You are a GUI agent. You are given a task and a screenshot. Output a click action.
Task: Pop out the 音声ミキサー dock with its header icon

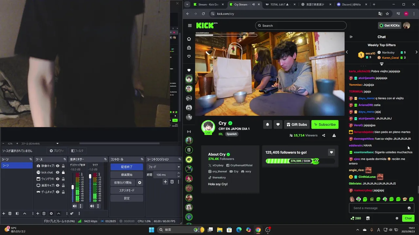105,159
